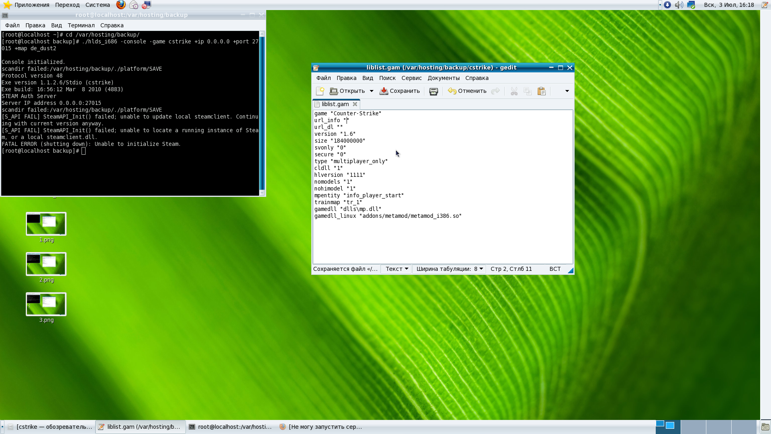
Task: Open the Ширина табуляции dropdown
Action: (x=449, y=269)
